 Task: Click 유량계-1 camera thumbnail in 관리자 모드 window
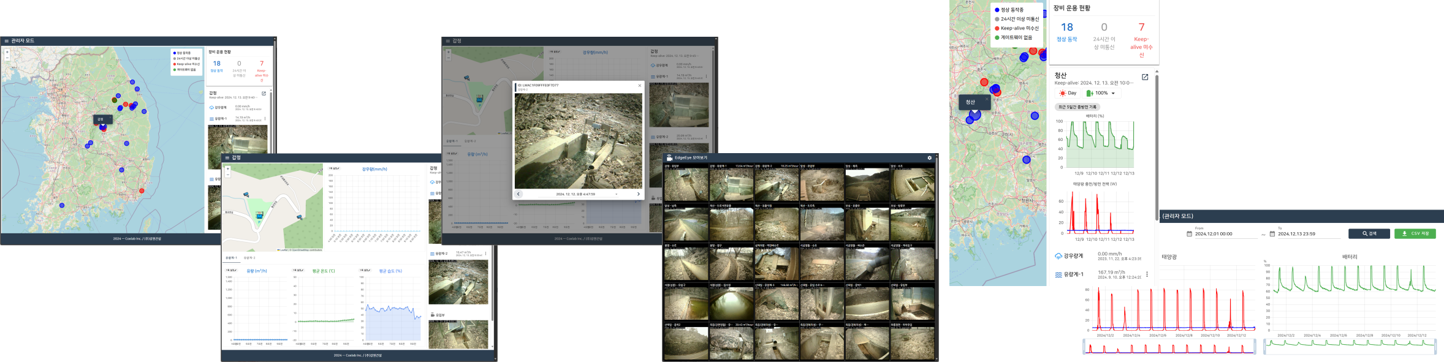[x=238, y=147]
